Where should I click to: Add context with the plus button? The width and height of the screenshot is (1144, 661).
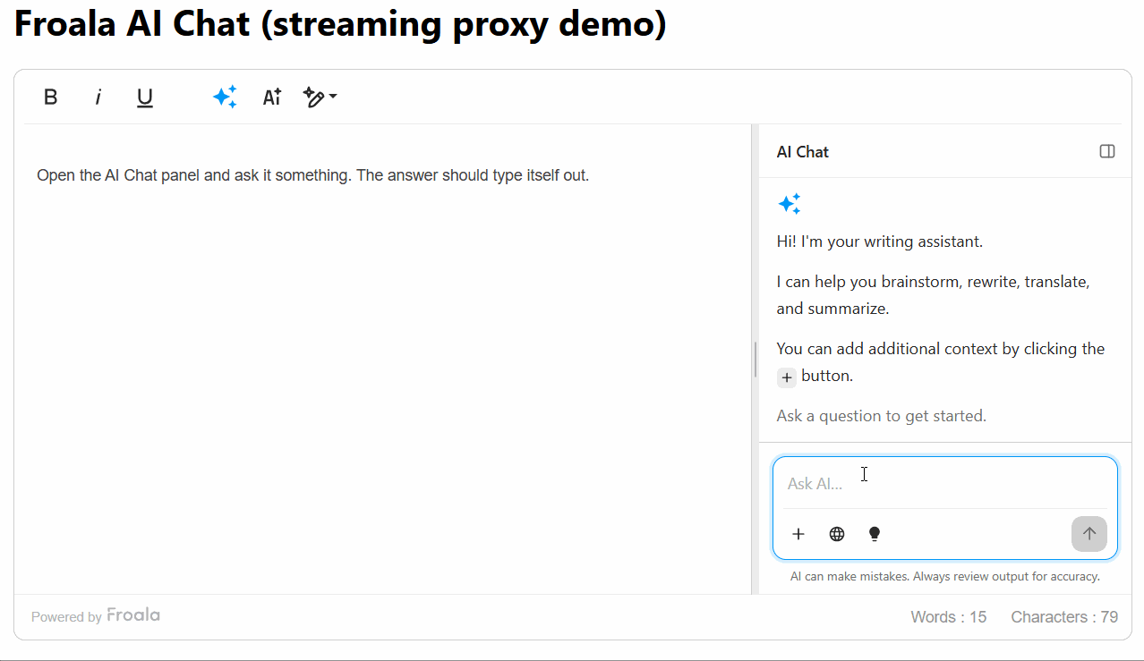click(x=798, y=534)
